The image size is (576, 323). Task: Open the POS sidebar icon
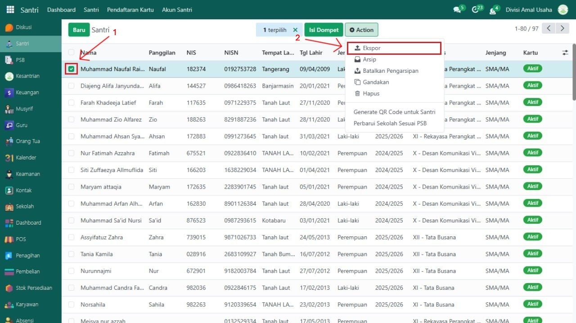tap(9, 239)
